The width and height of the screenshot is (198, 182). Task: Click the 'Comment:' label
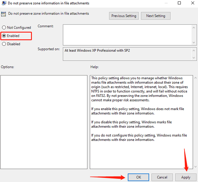coord(46,26)
